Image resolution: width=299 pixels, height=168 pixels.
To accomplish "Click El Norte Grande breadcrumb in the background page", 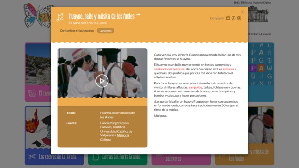I will 260,34.
